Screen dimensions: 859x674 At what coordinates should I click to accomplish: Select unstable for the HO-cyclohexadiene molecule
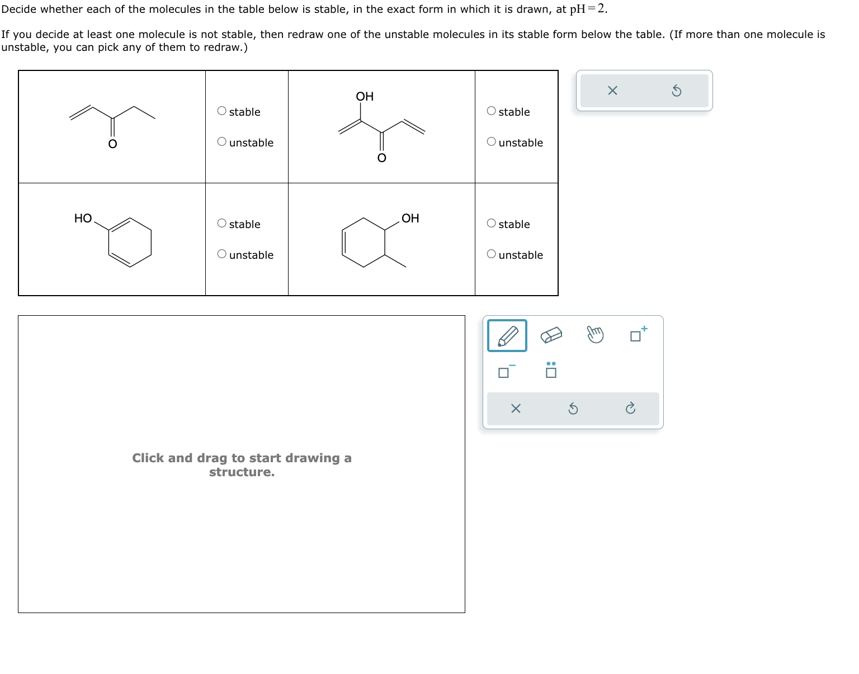[x=221, y=254]
